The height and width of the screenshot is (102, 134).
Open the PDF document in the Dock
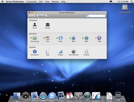pyautogui.click(x=109, y=96)
